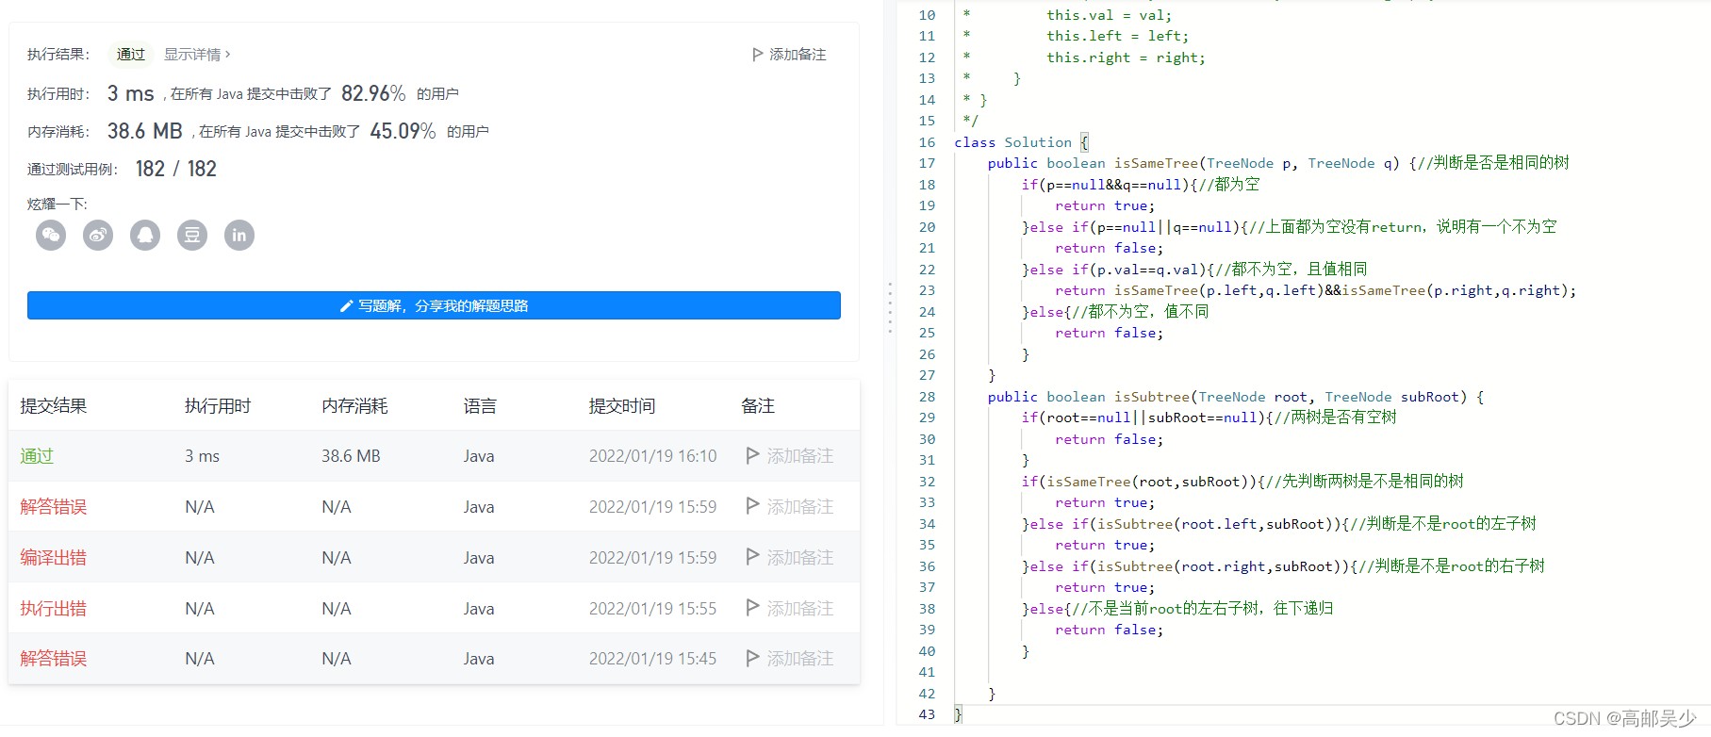Click the blue 写题解 share solution button

point(434,305)
